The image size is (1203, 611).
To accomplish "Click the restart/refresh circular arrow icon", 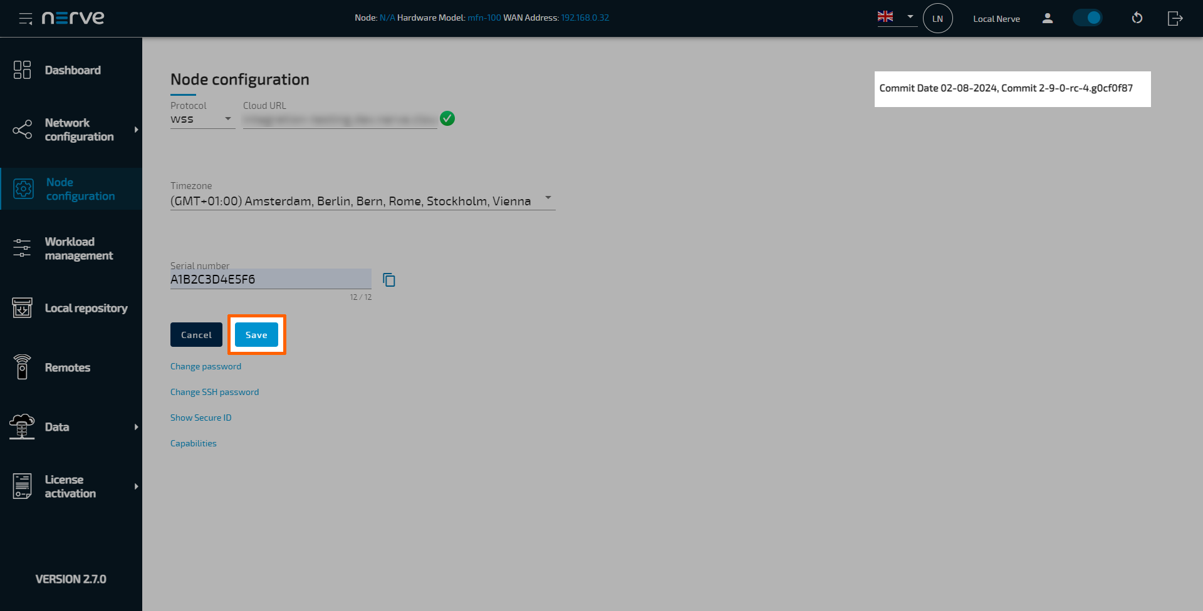I will tap(1137, 18).
